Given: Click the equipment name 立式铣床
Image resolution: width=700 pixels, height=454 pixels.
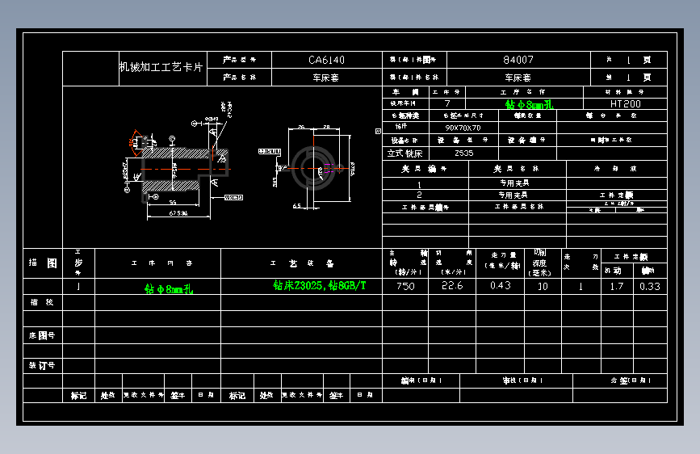Looking at the screenshot, I should 404,153.
